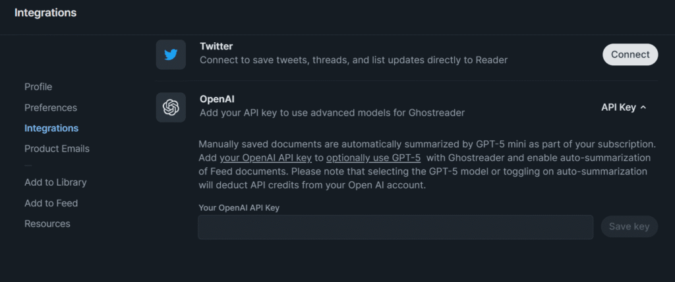This screenshot has height=282, width=675.
Task: Select Integrations in the sidebar
Action: [51, 128]
